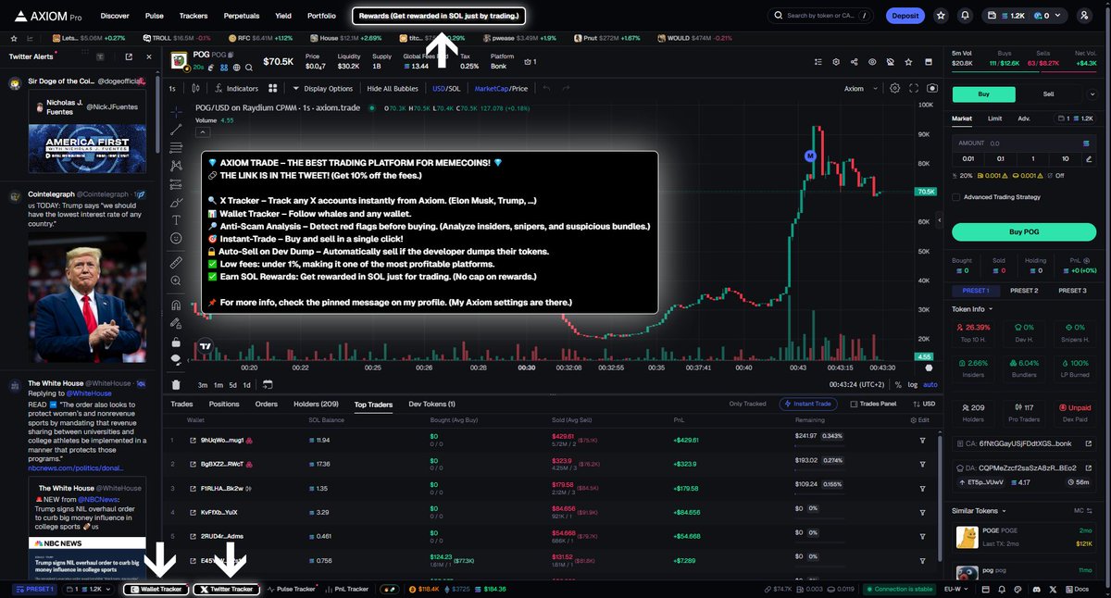Toggle log scale on chart
The image size is (1111, 598).
[912, 384]
